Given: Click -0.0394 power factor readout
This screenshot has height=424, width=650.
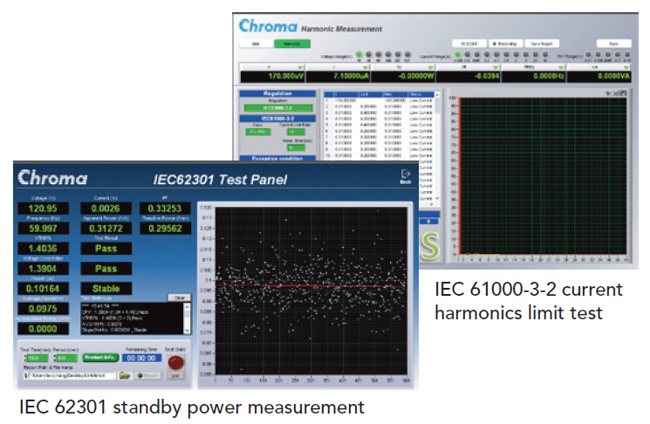Looking at the screenshot, I should (468, 76).
